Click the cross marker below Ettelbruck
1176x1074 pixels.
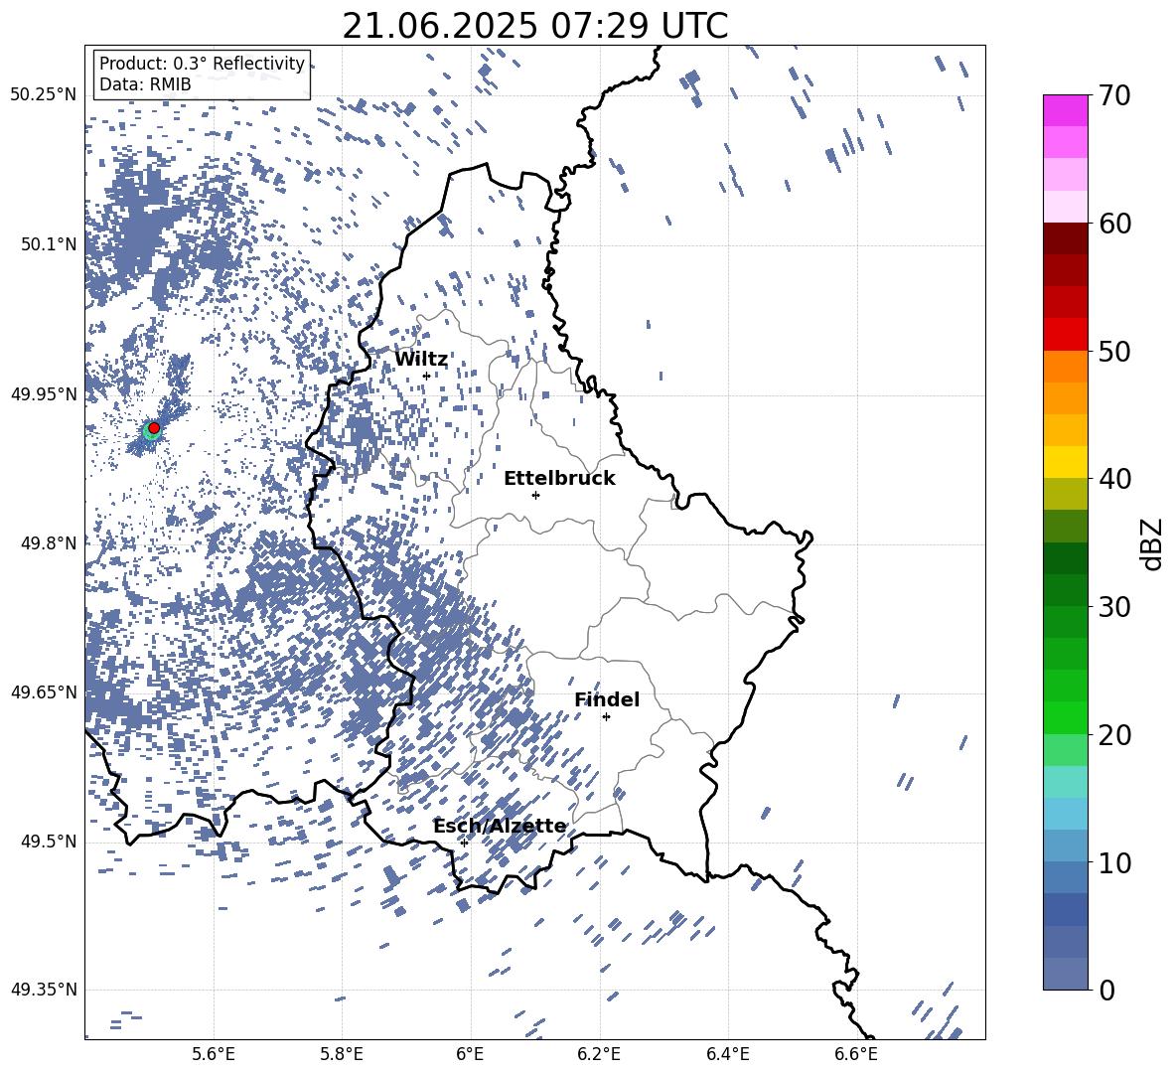pos(535,495)
